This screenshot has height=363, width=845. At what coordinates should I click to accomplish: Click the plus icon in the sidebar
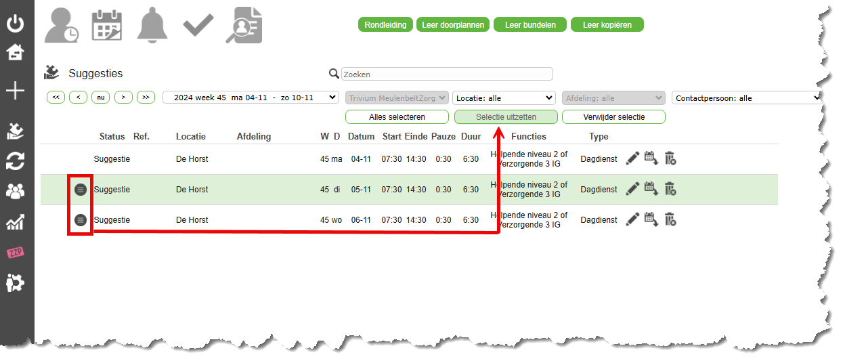15,91
